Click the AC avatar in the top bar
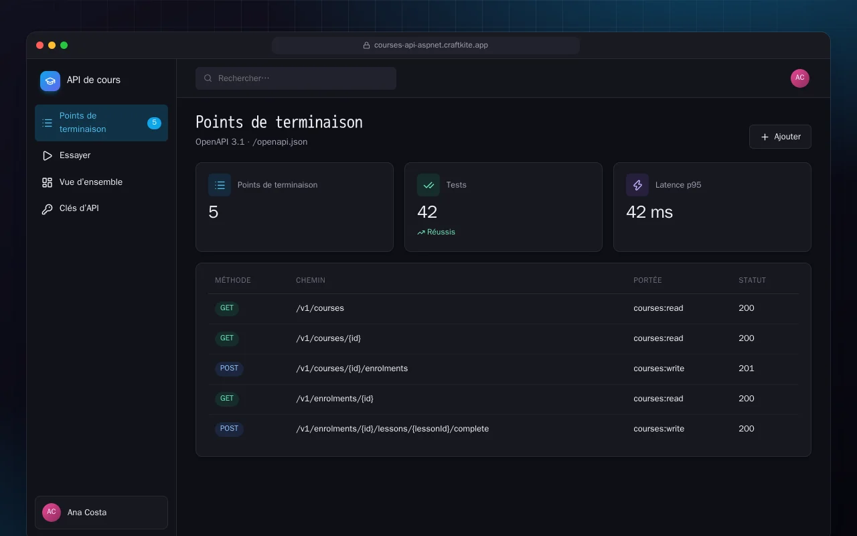The width and height of the screenshot is (857, 536). click(x=800, y=78)
